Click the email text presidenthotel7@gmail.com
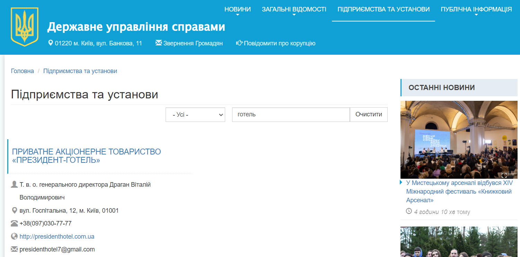Viewport: 520px width, 257px height. (x=57, y=249)
